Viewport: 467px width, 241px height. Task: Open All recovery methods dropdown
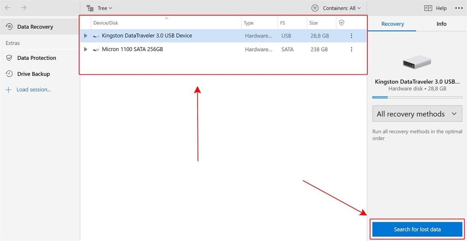click(x=417, y=114)
